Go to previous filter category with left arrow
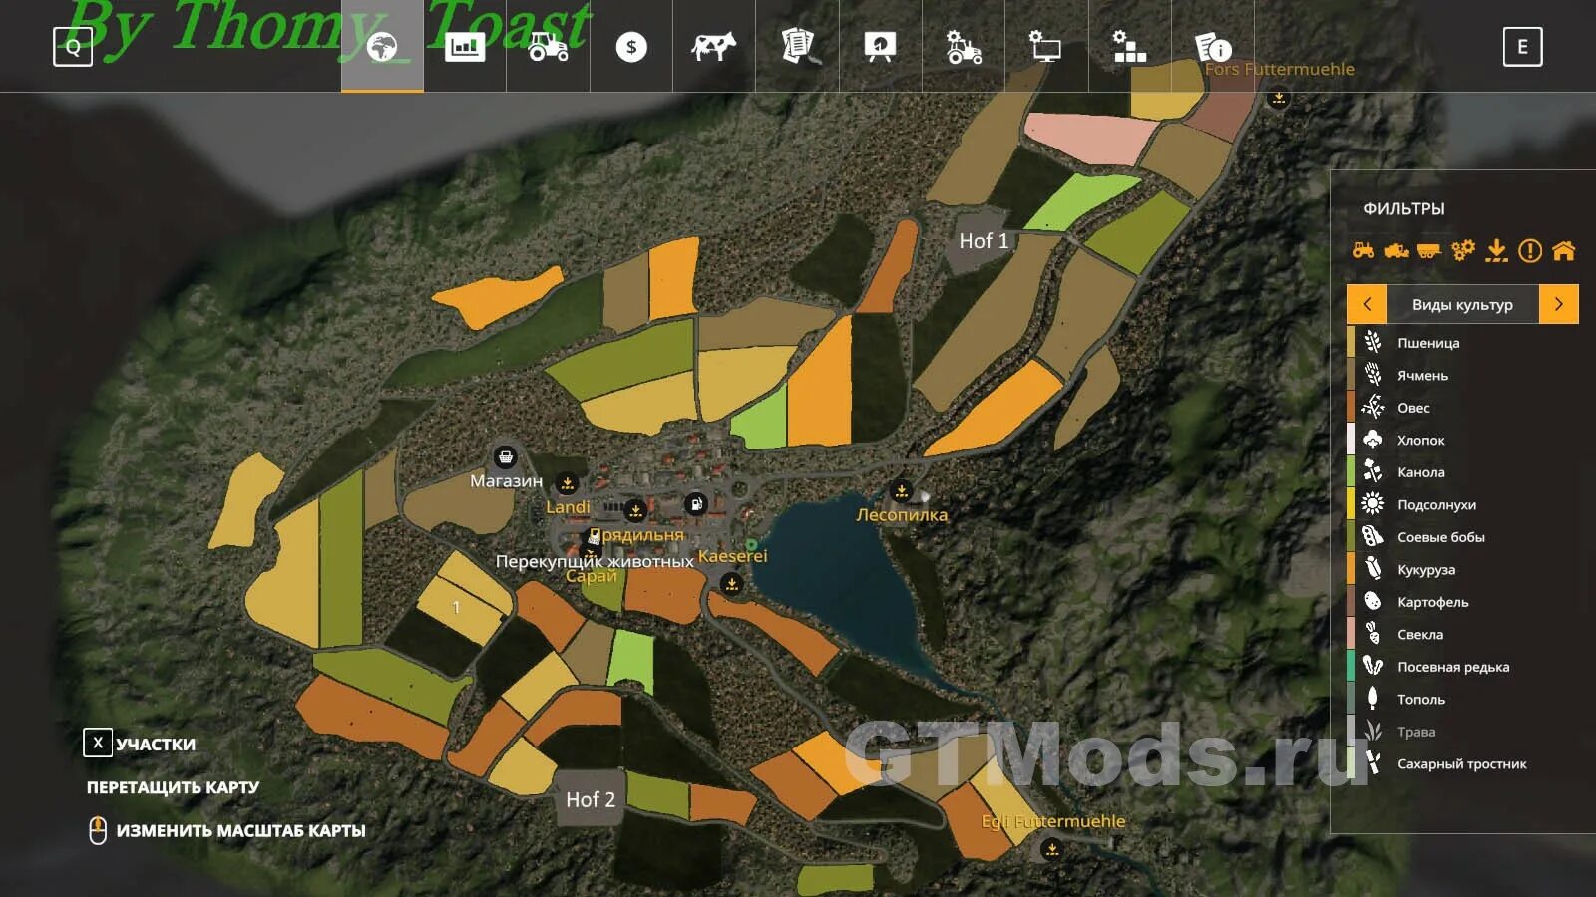 point(1367,304)
